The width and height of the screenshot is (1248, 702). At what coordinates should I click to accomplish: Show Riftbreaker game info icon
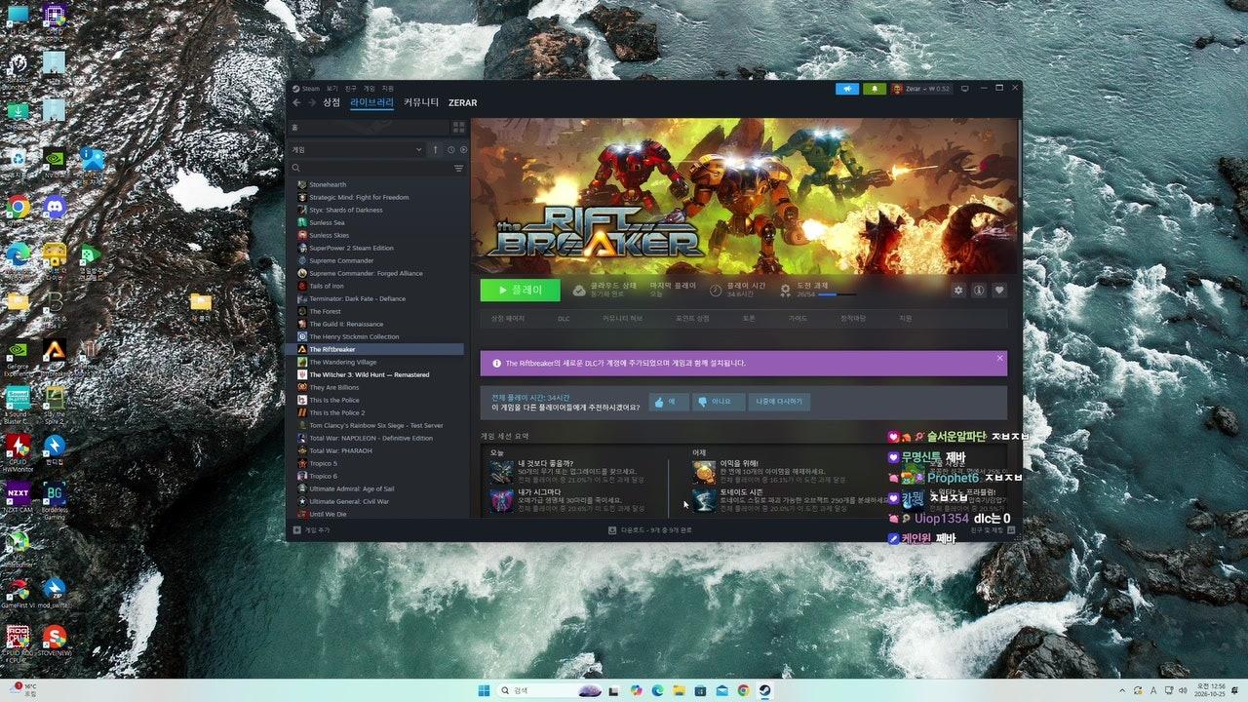point(979,290)
